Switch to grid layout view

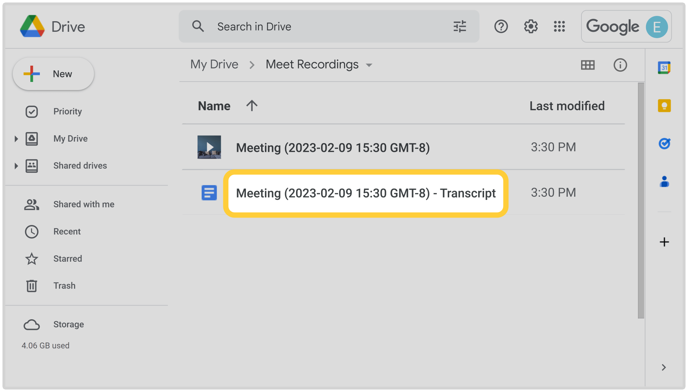click(587, 65)
